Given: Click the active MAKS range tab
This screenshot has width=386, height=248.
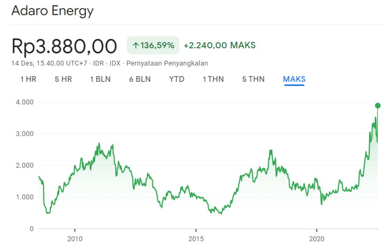Looking at the screenshot, I should pyautogui.click(x=294, y=79).
